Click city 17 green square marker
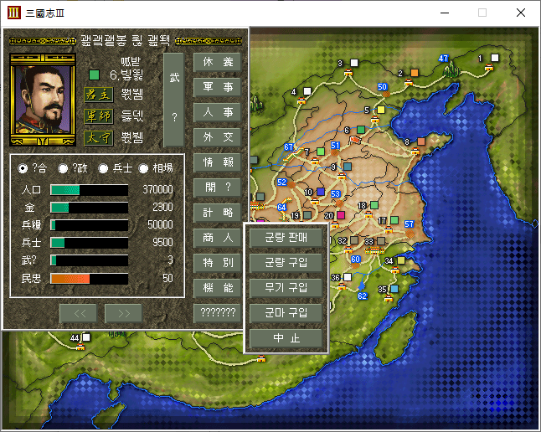 (x=394, y=220)
